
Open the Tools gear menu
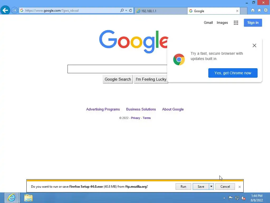coord(266,10)
